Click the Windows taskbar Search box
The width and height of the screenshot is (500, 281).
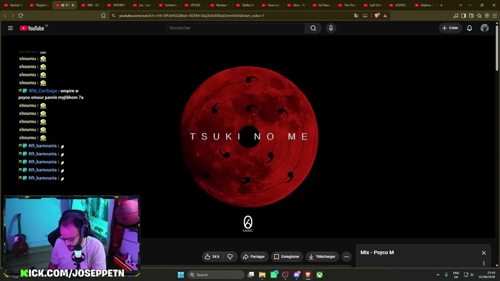[216, 275]
